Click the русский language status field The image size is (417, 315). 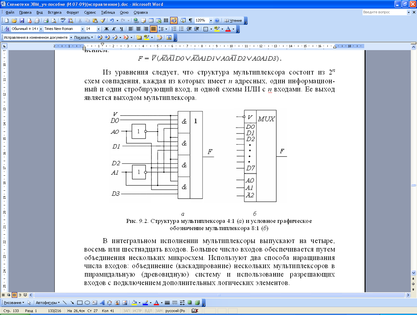[175, 311]
